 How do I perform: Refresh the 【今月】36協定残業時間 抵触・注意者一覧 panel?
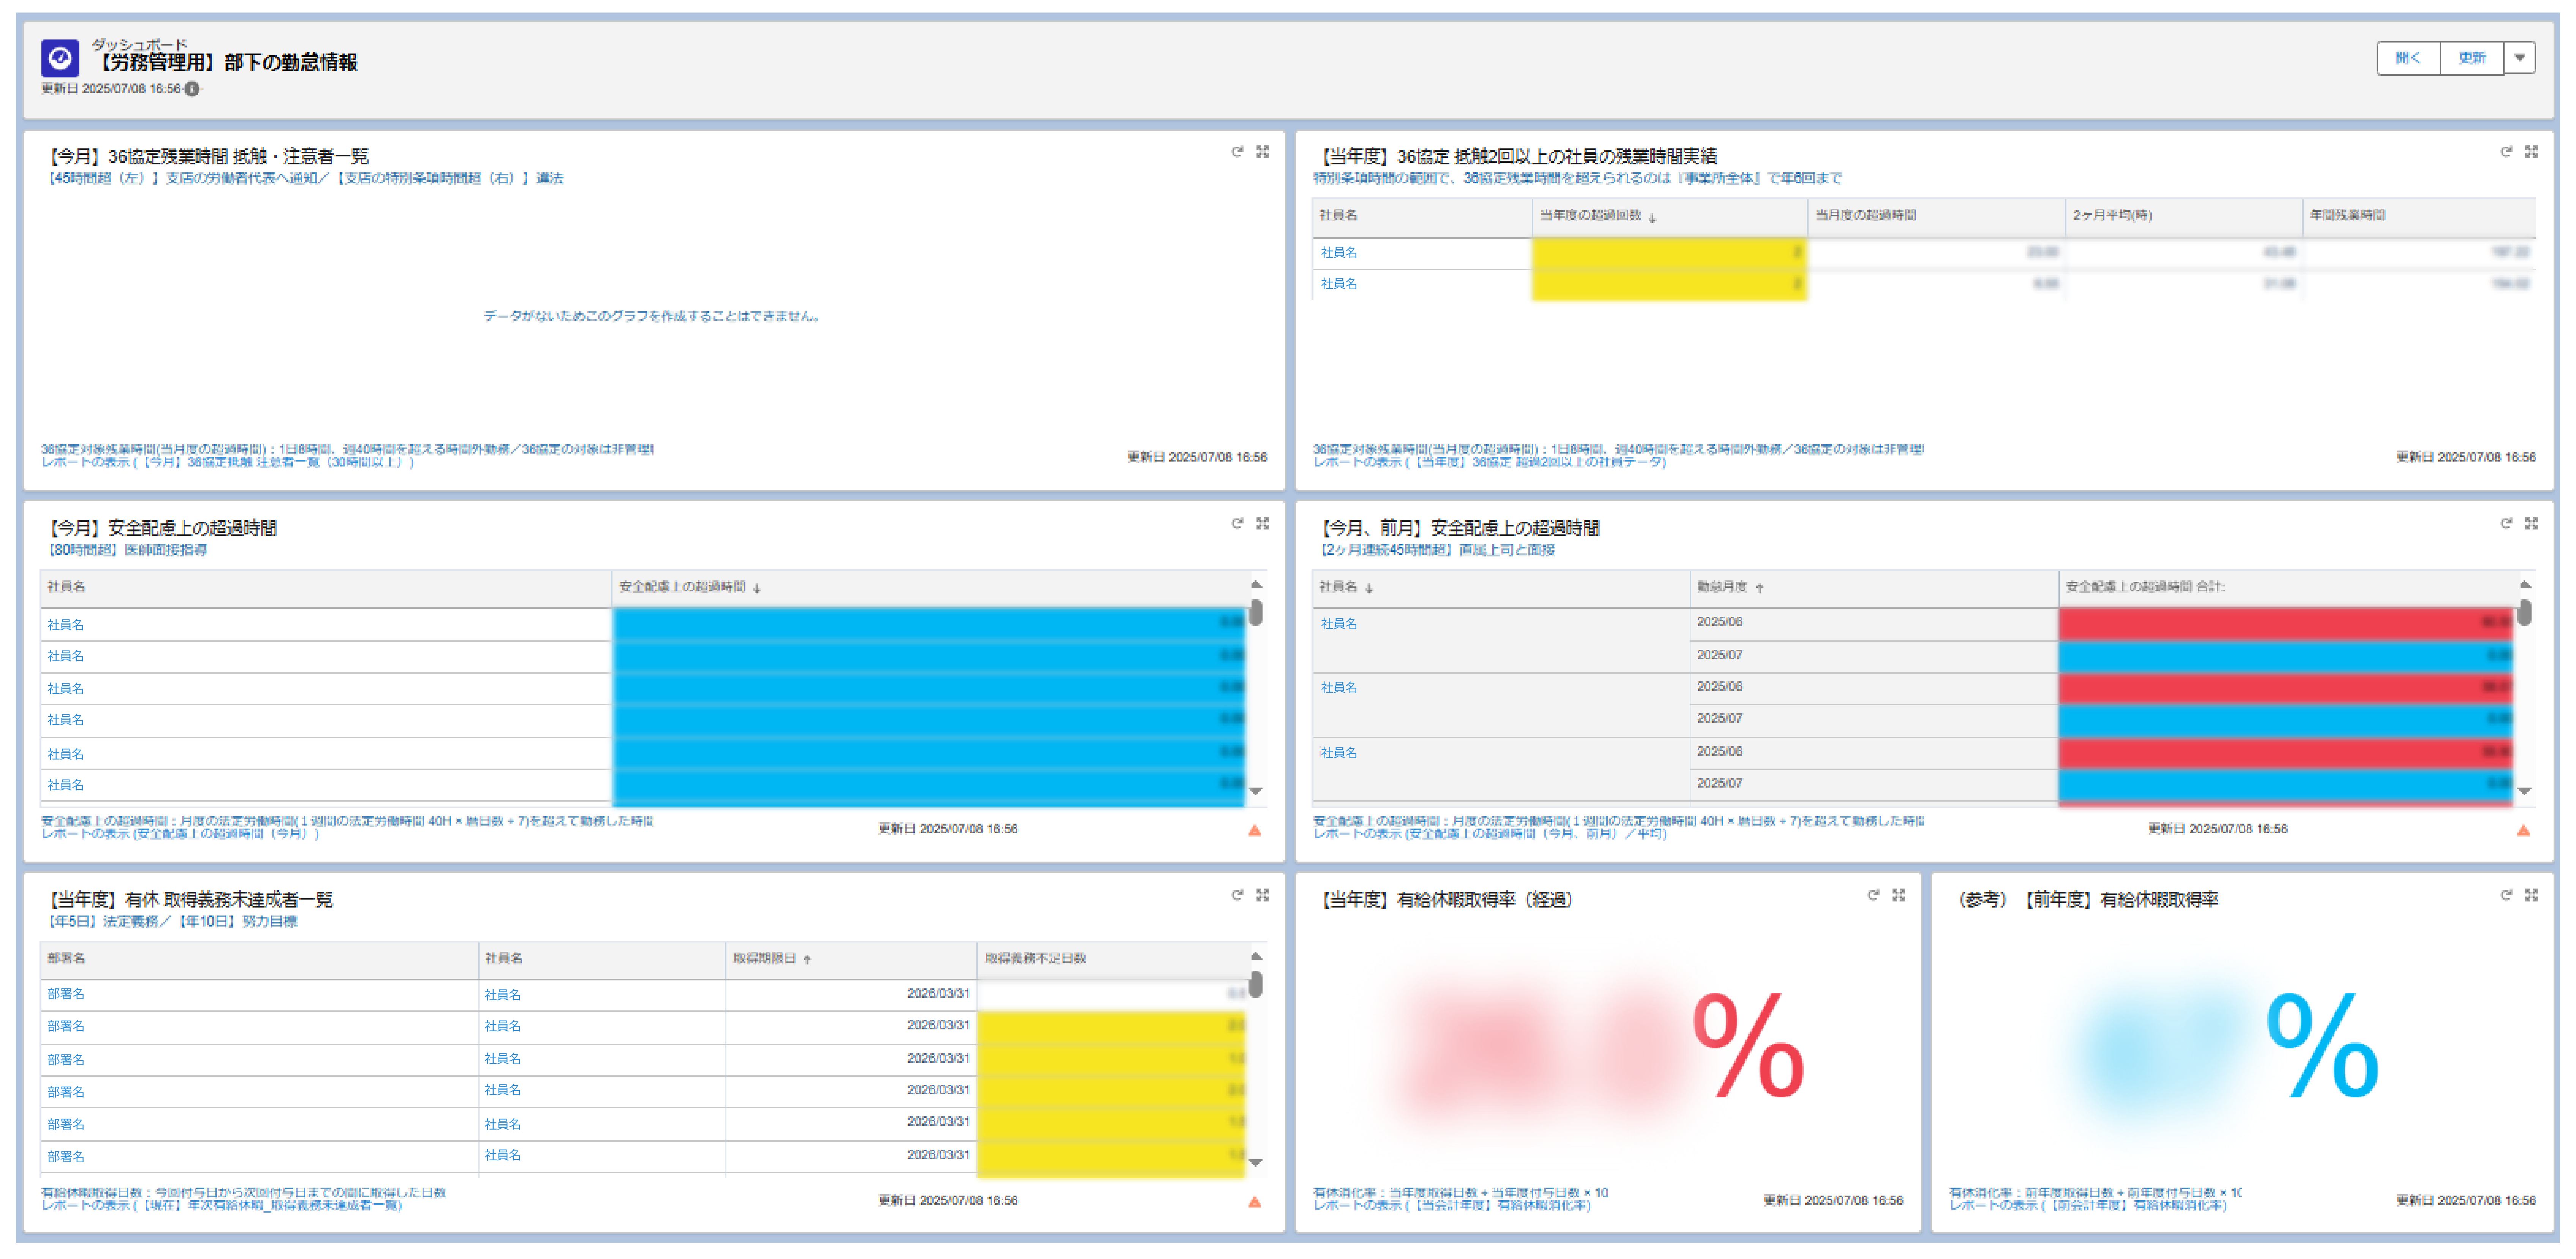pyautogui.click(x=1237, y=152)
